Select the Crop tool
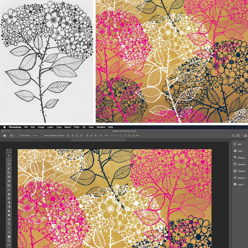This screenshot has width=248, height=248. click(9, 173)
